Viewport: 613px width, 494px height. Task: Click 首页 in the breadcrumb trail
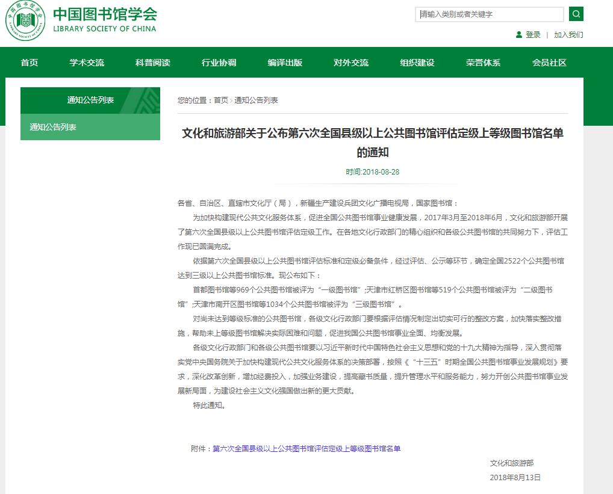tap(221, 100)
